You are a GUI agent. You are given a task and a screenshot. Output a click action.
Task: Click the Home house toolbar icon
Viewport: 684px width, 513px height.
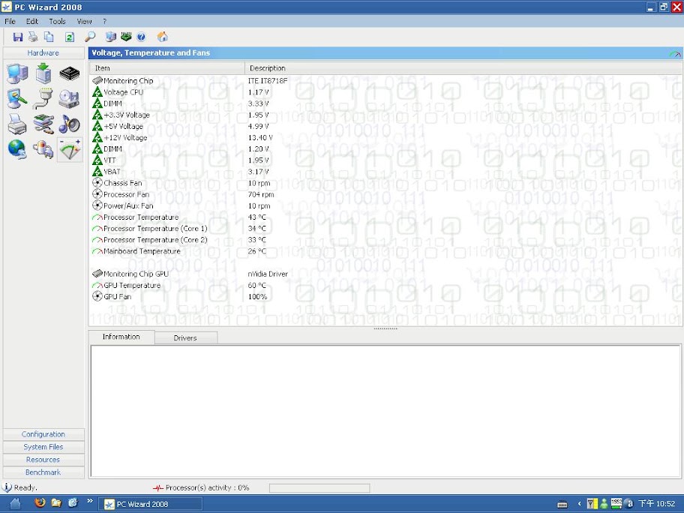point(162,37)
